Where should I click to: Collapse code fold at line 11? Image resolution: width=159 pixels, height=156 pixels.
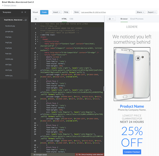pos(38,55)
